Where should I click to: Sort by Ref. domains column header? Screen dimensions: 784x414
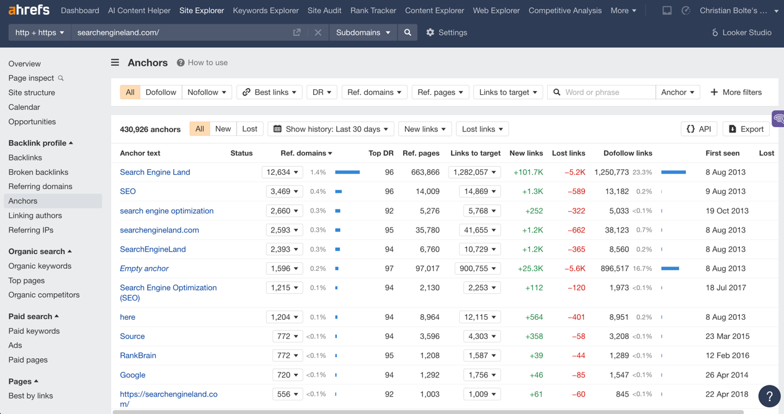tap(306, 153)
